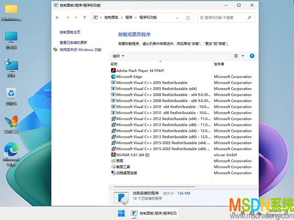
Task: Expand the chevron after 程序 breadcrumb
Action: tap(136, 17)
